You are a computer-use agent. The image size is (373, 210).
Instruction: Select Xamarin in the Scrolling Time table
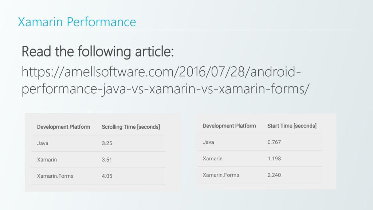tap(47, 160)
